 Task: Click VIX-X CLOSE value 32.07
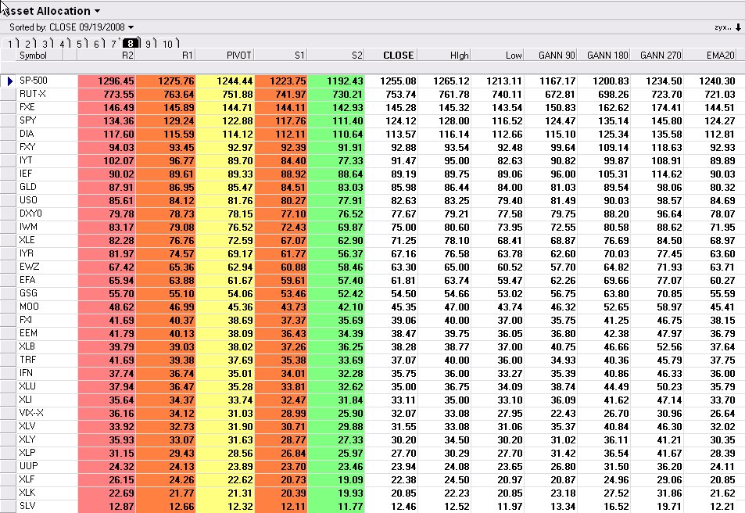pos(403,414)
